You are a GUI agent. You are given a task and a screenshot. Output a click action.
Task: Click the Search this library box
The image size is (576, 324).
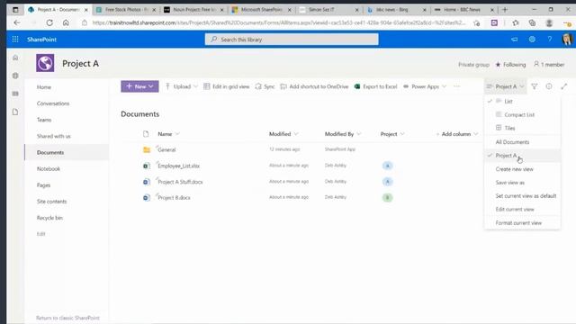(292, 40)
